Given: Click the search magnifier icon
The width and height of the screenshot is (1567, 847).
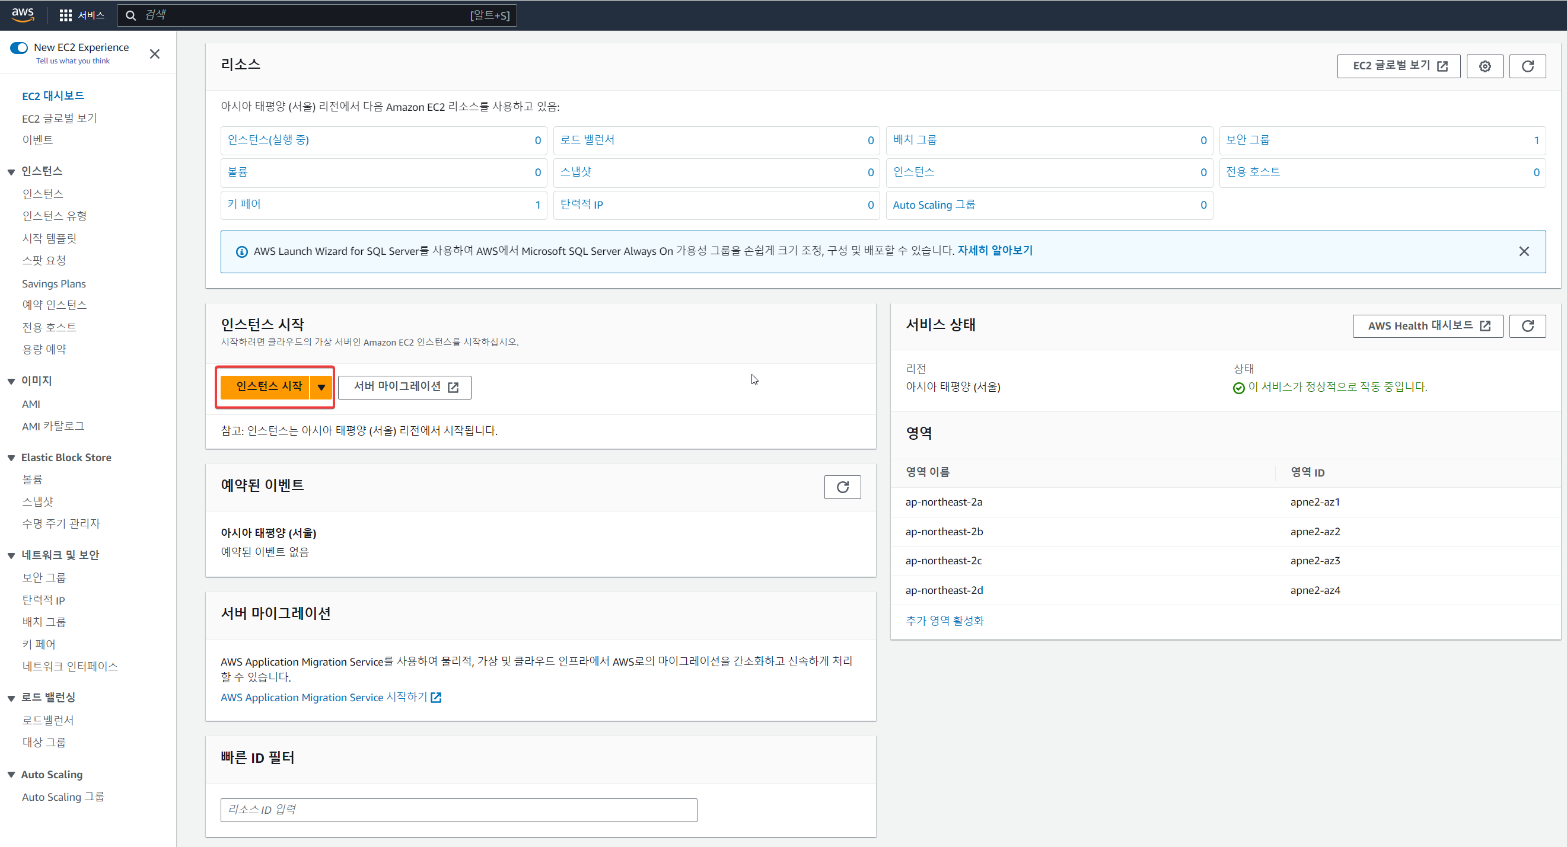Looking at the screenshot, I should (x=130, y=16).
